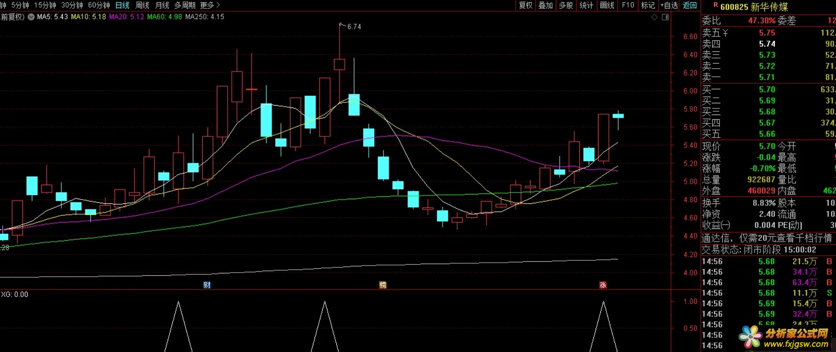Open the 多周期 multi-period view
Viewport: 836px width, 352px height.
[185, 5]
